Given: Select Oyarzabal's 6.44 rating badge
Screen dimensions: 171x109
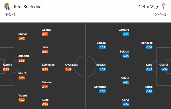Looking at the screenshot, I should tap(68, 69).
